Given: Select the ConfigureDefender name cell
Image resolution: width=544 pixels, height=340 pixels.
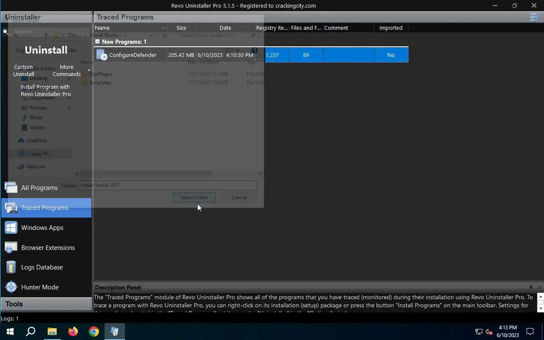Looking at the screenshot, I should point(133,55).
